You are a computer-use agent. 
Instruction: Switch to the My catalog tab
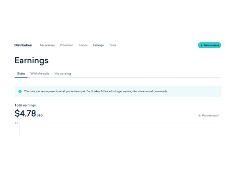click(63, 74)
